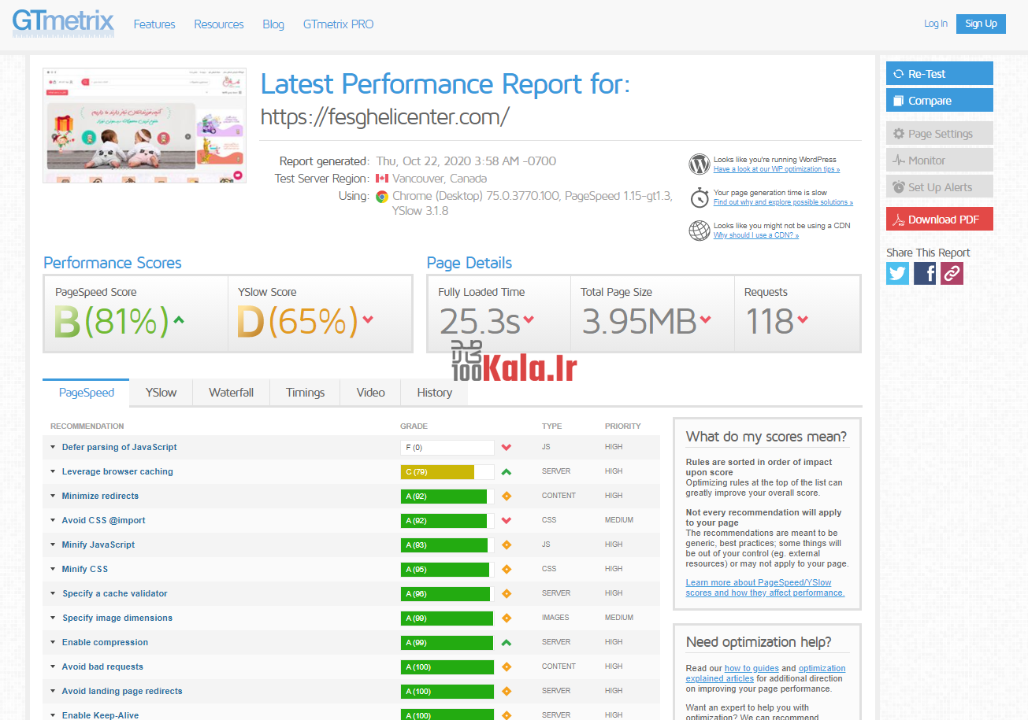
Task: Open 'Find out why and explore possible solutions' link
Action: click(x=783, y=202)
